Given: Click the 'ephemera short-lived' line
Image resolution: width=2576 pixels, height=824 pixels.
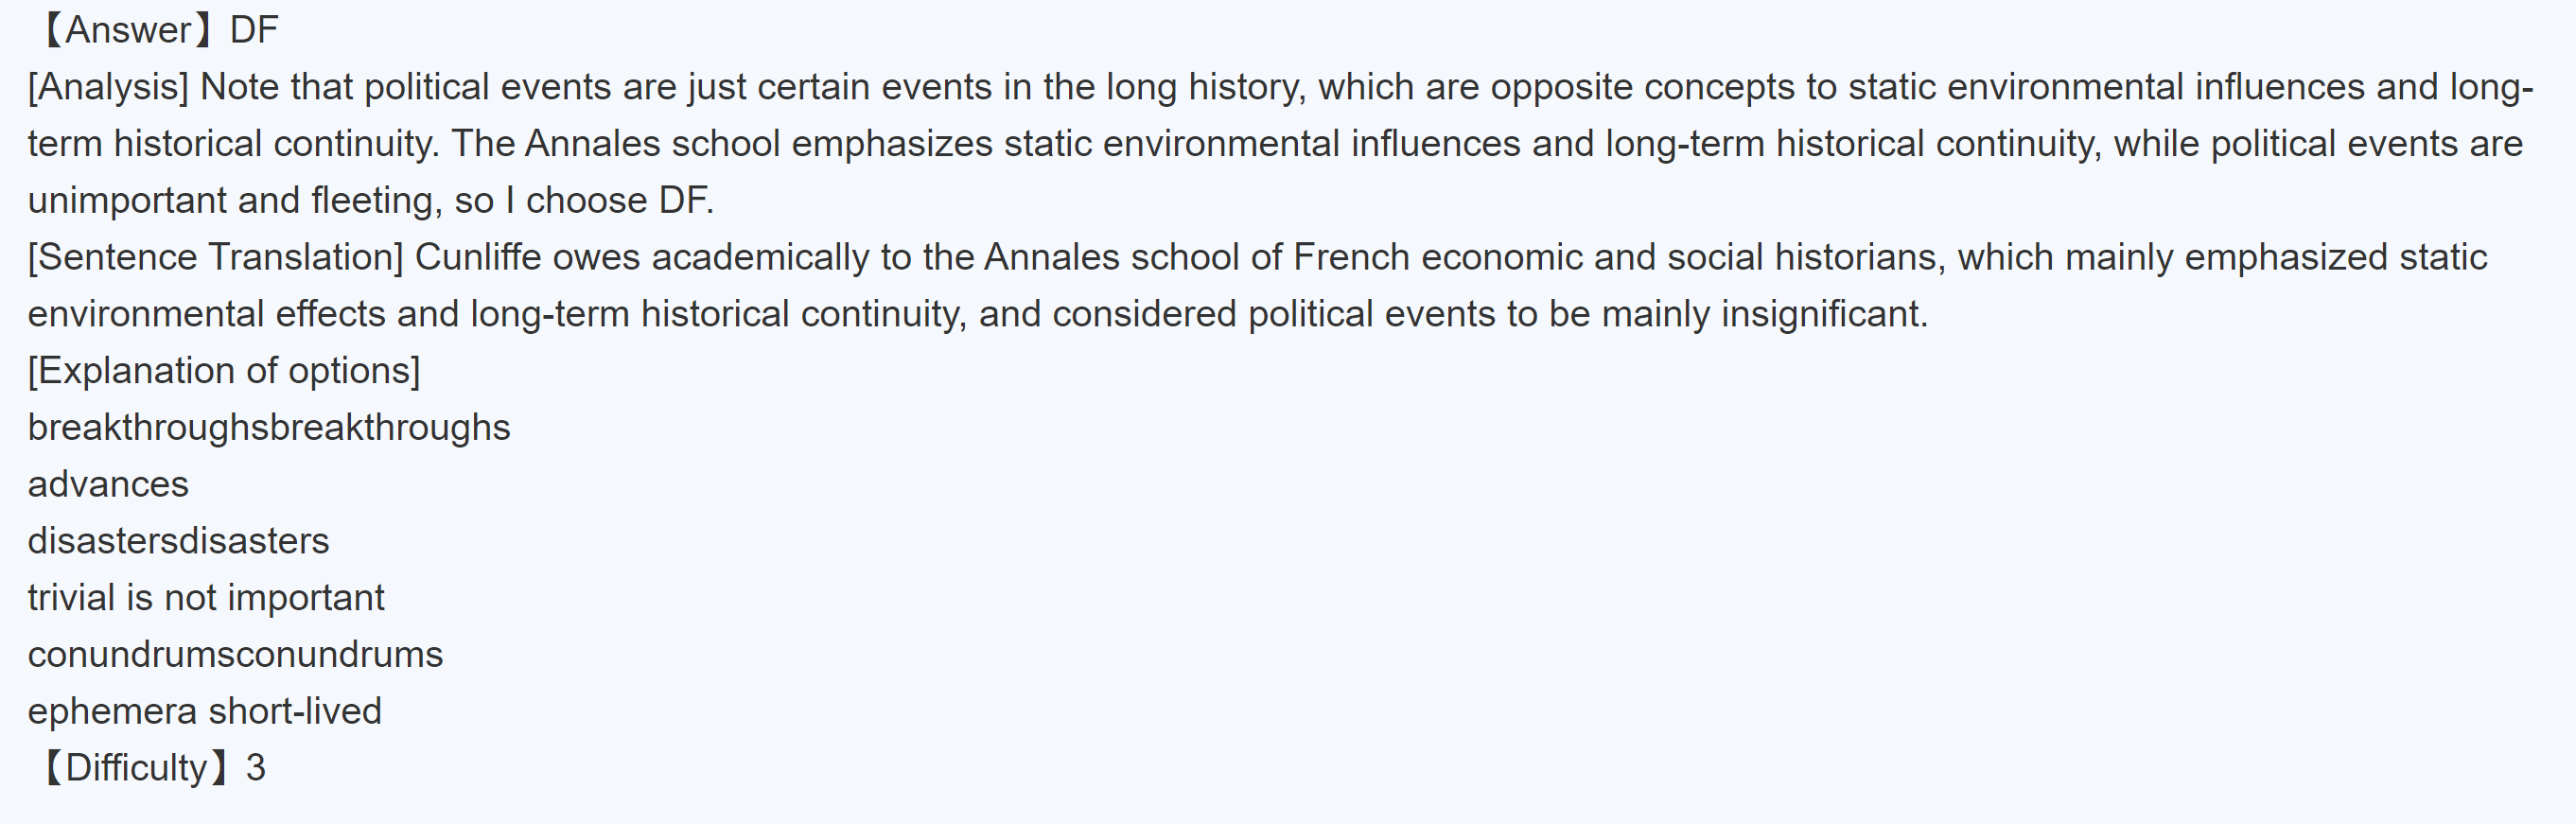Looking at the screenshot, I should (204, 712).
